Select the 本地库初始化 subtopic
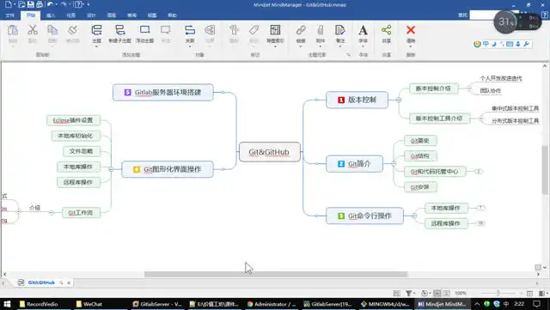550x310 pixels. [76, 136]
